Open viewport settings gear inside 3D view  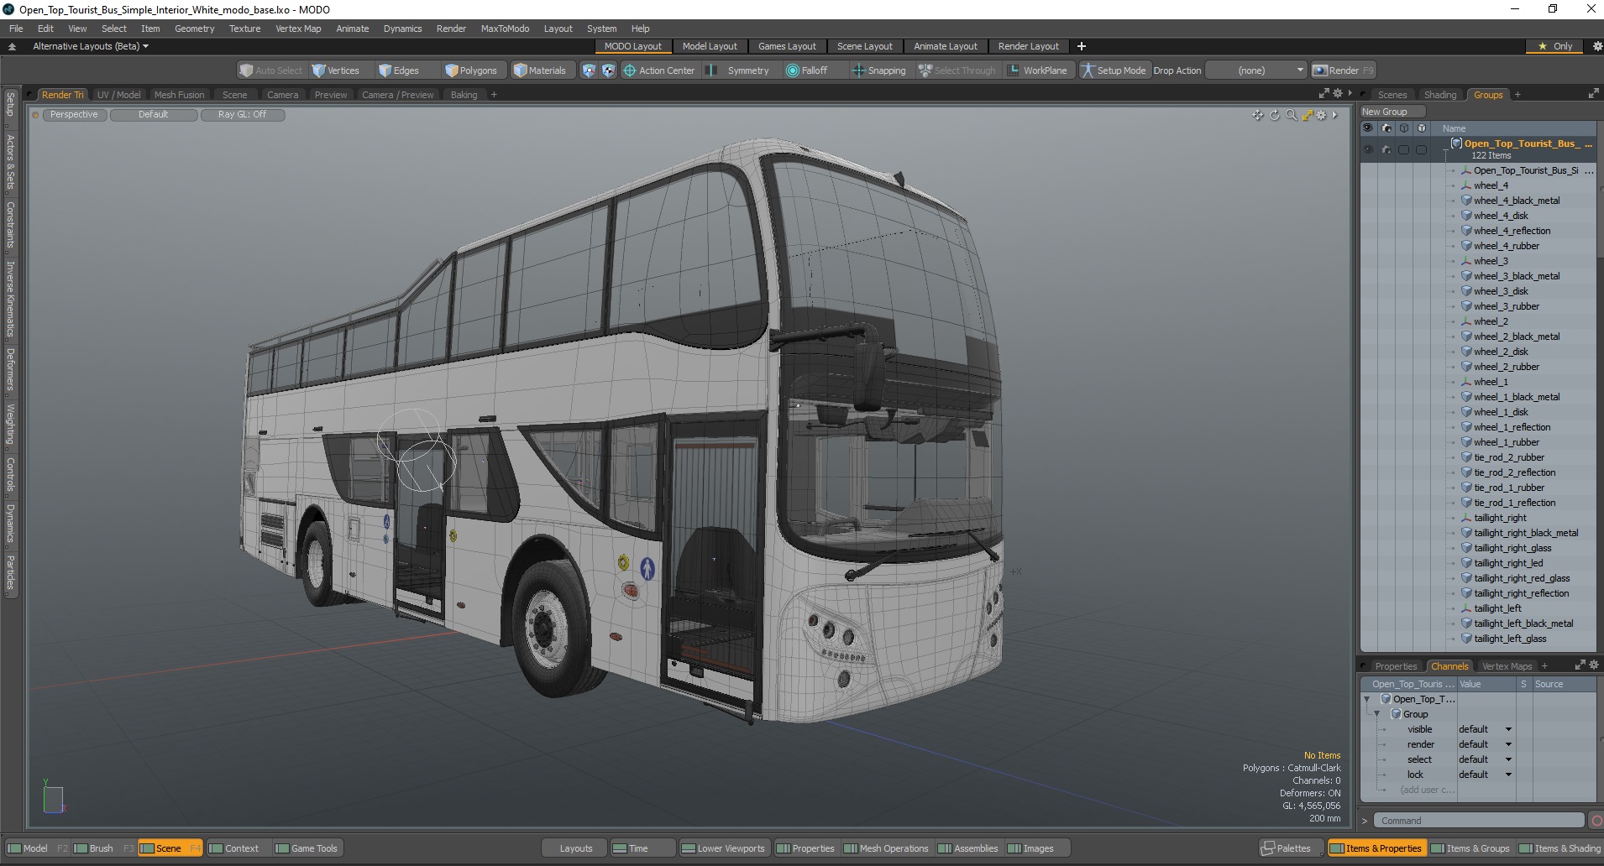pos(1321,115)
